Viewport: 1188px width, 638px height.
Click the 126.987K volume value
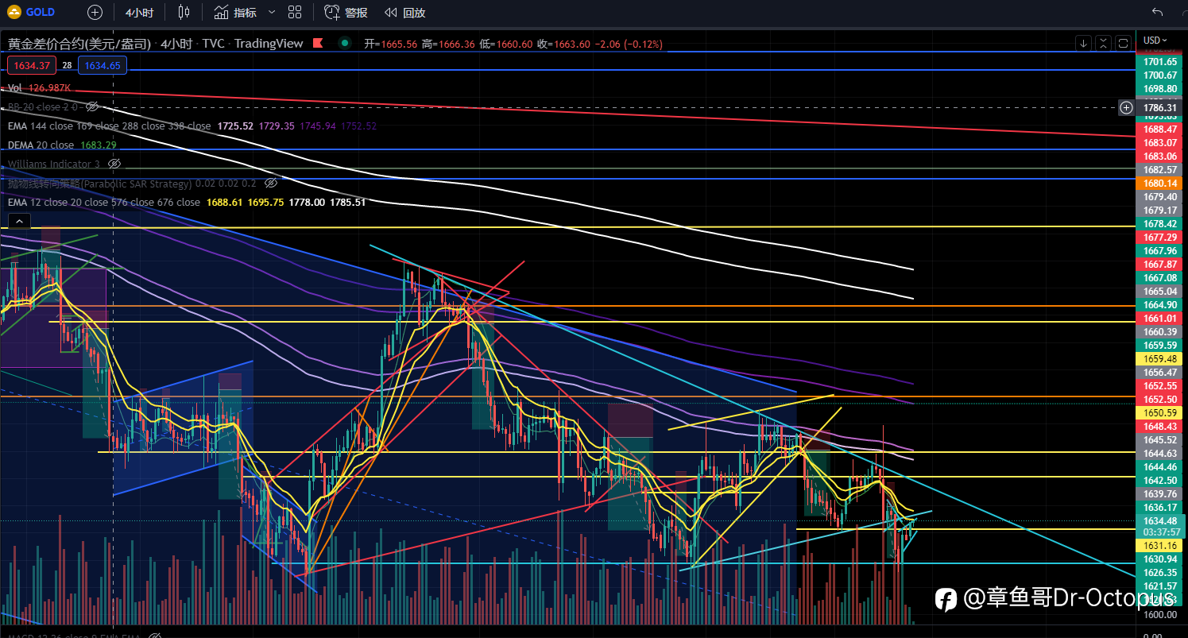point(49,87)
